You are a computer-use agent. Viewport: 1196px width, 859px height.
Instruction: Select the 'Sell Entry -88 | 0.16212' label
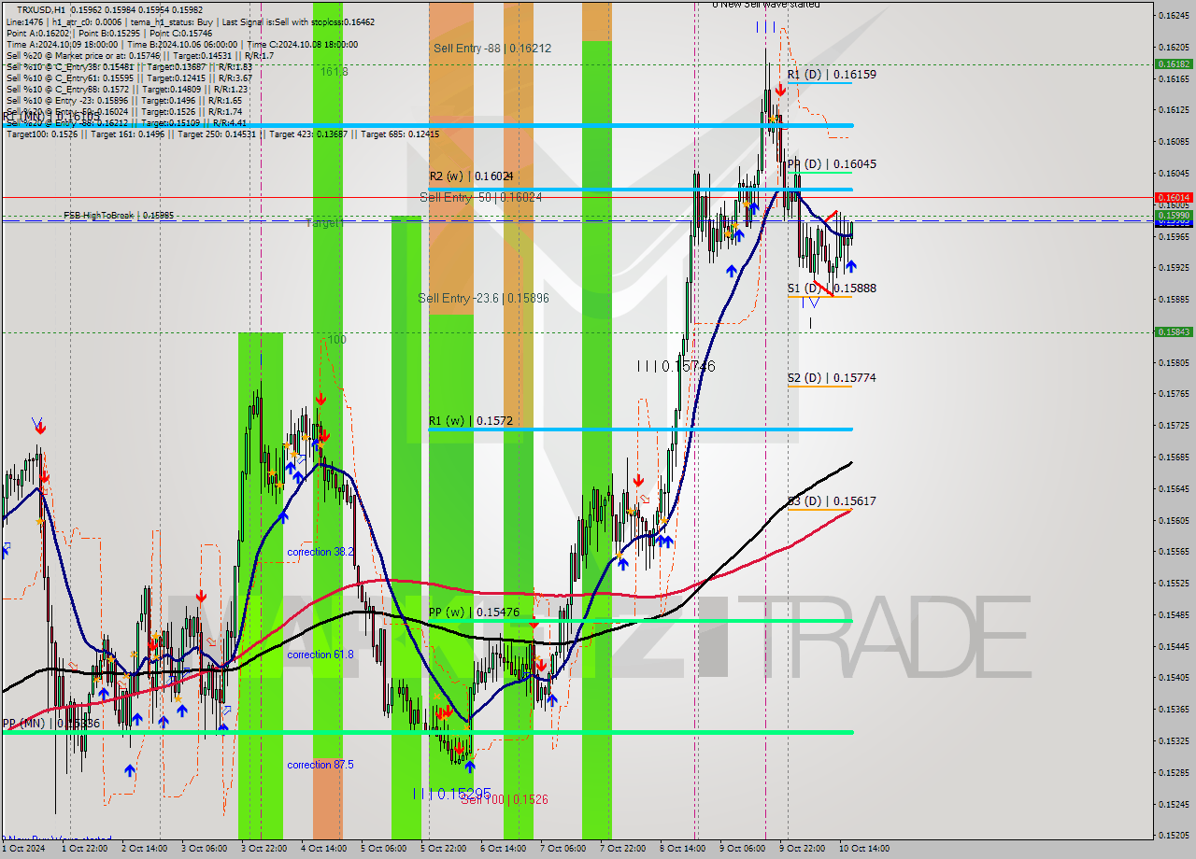point(491,48)
